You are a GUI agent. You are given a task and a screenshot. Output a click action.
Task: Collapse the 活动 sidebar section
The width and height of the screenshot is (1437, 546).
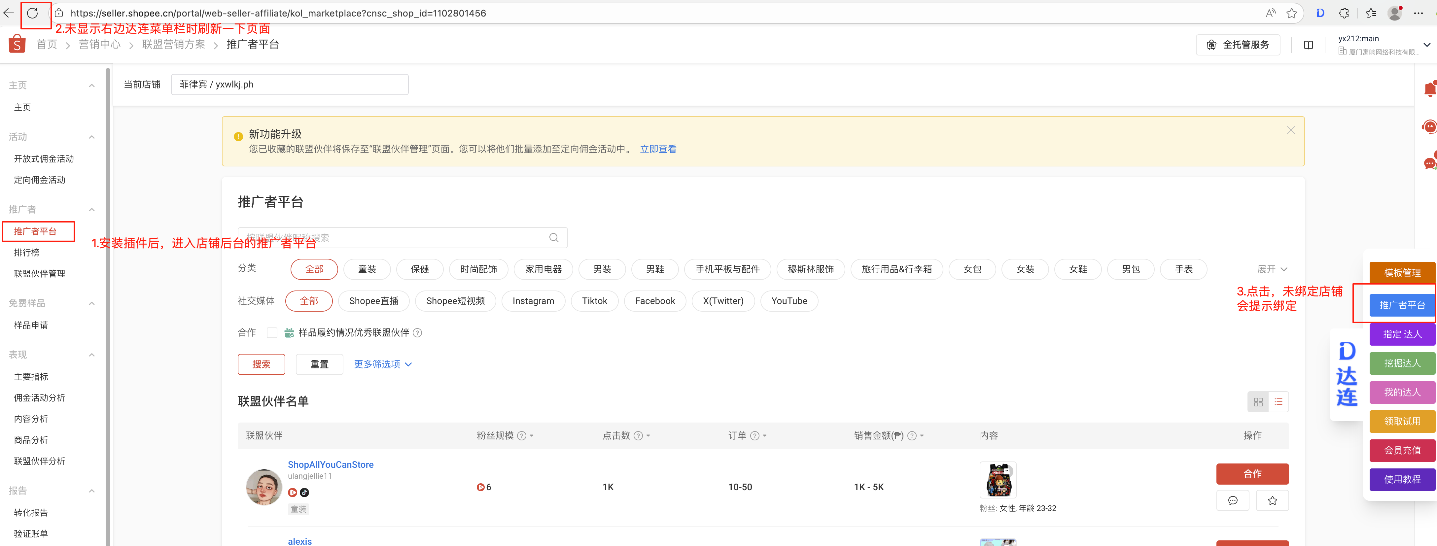click(x=91, y=137)
